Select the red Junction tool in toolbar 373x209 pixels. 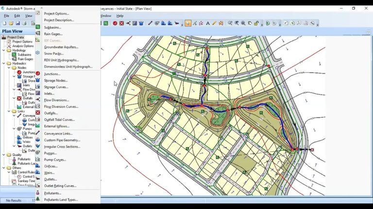[115, 23]
